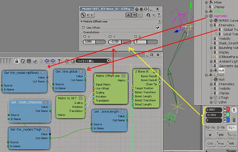This screenshot has height=152, width=238.
Task: Go to next property page with right arrow
Action: pos(92,15)
